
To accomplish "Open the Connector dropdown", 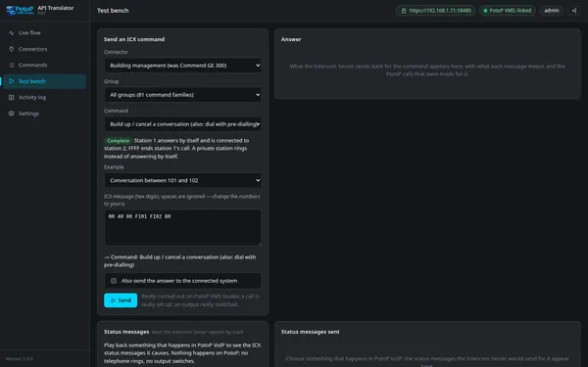I will [182, 66].
